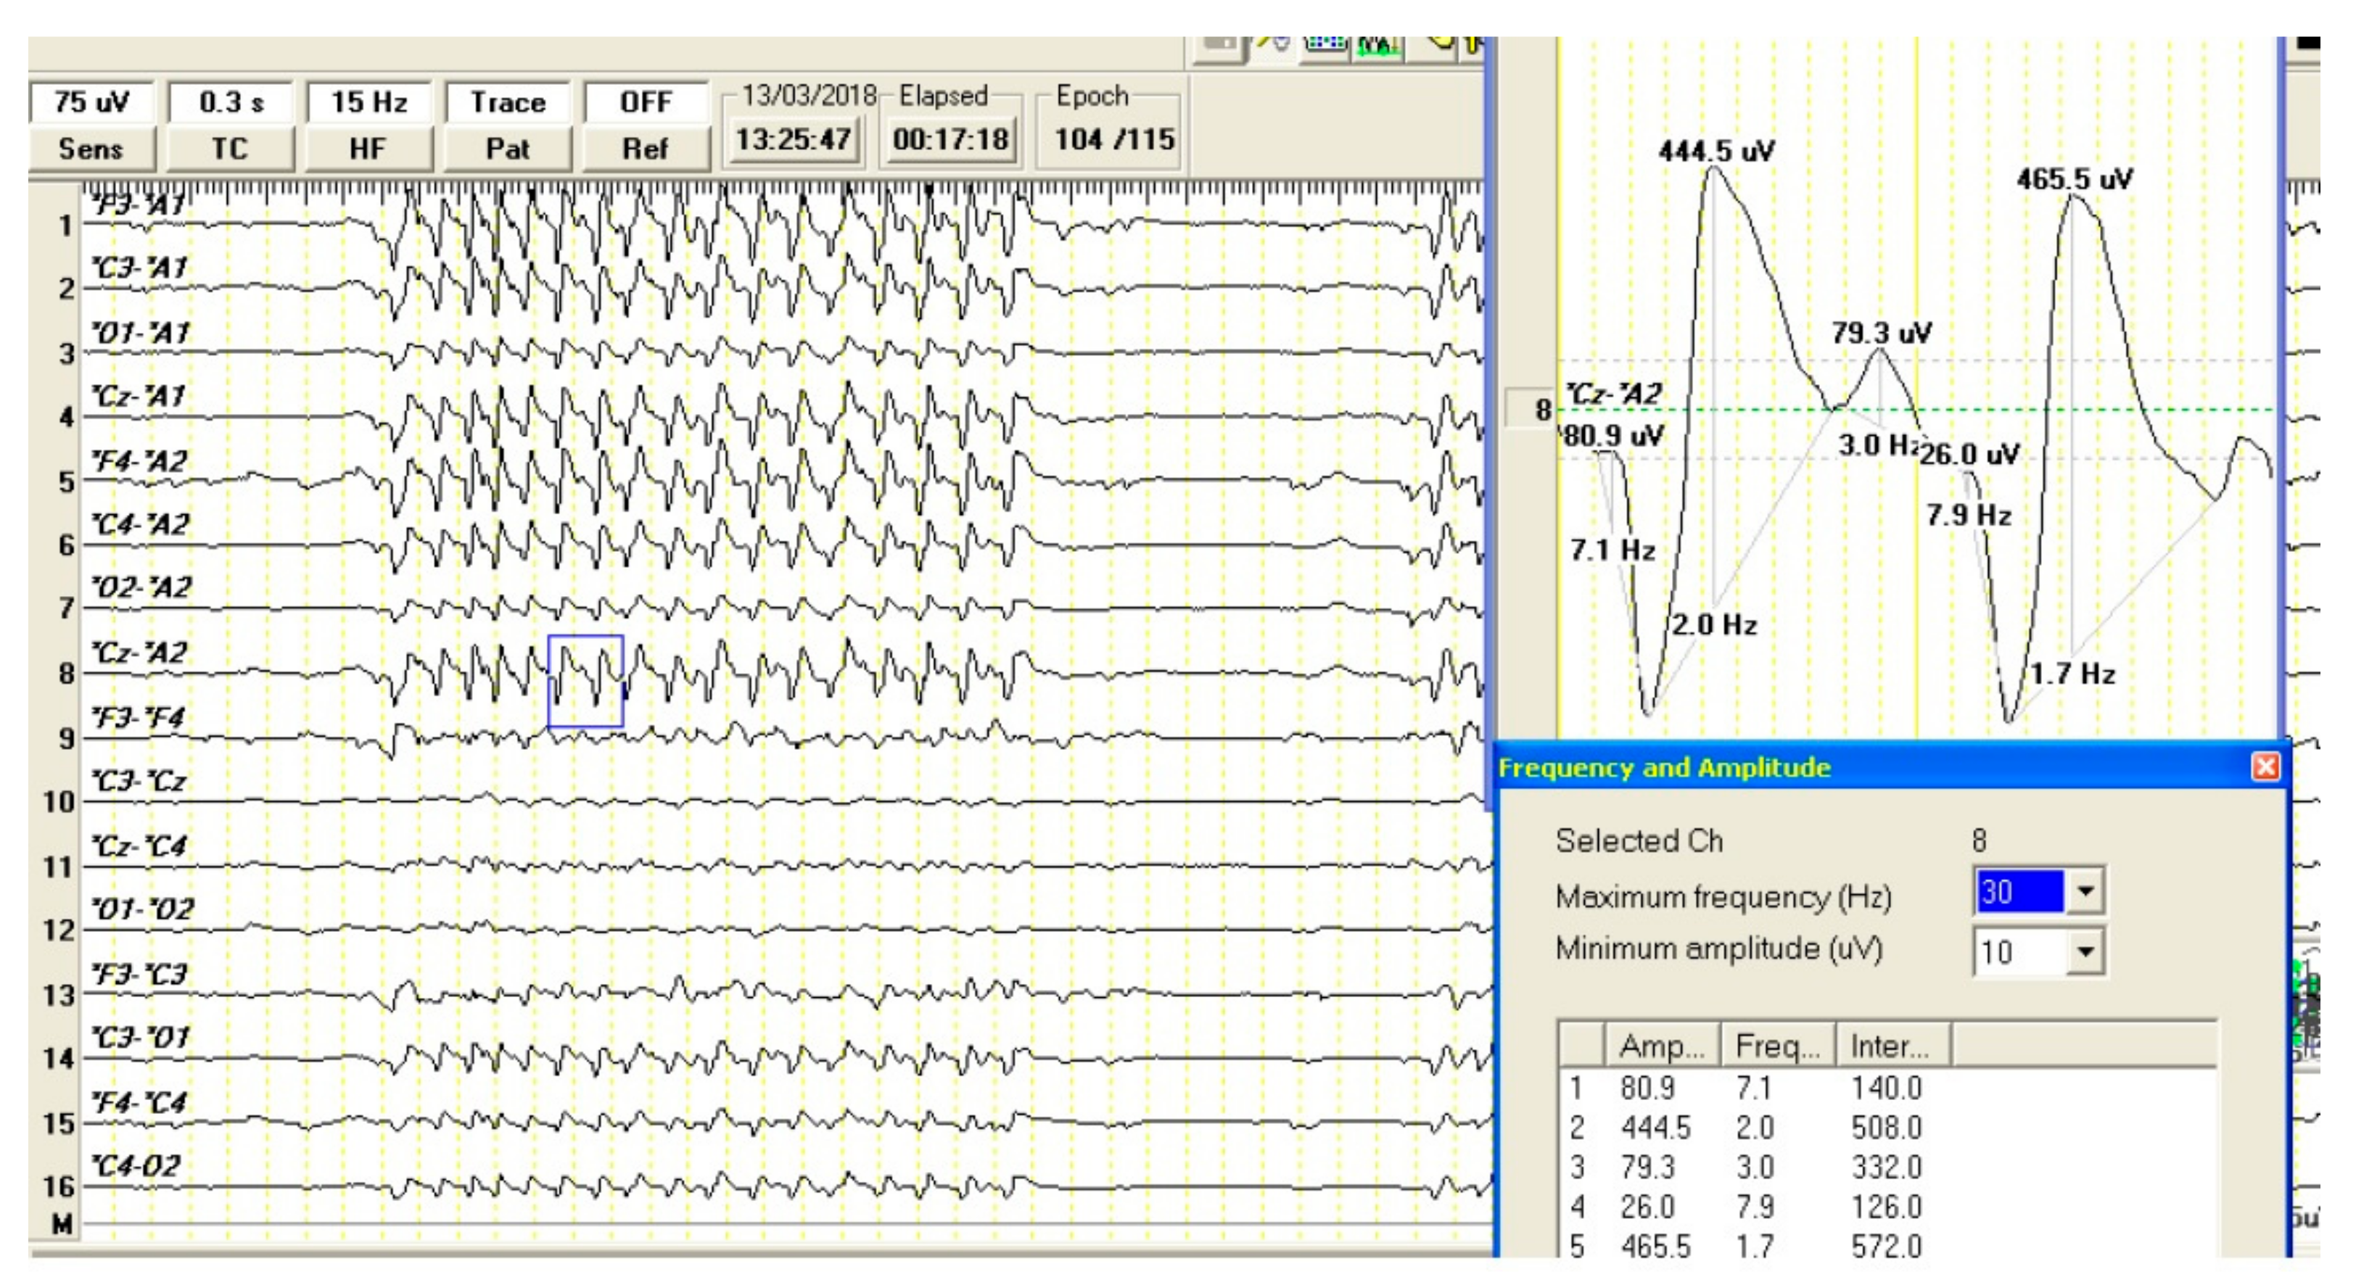
Task: Click the TC time constant button
Action: coord(229,148)
